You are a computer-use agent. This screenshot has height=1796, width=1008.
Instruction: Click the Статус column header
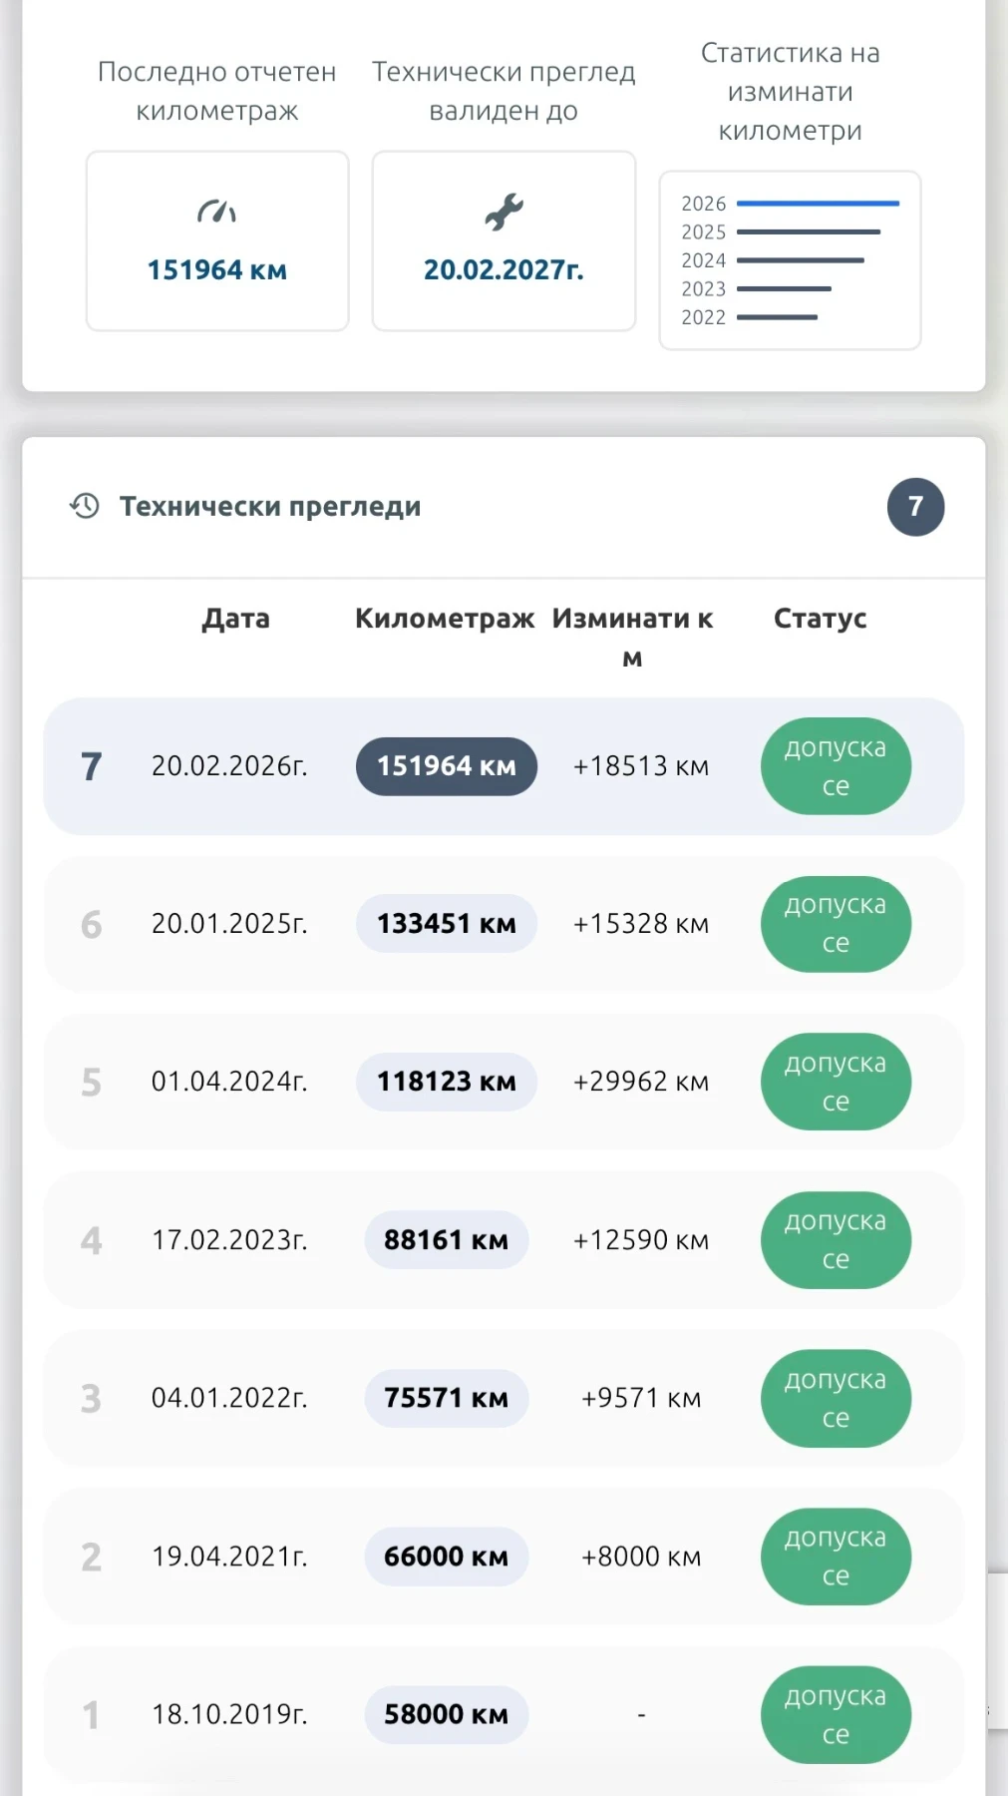(820, 619)
